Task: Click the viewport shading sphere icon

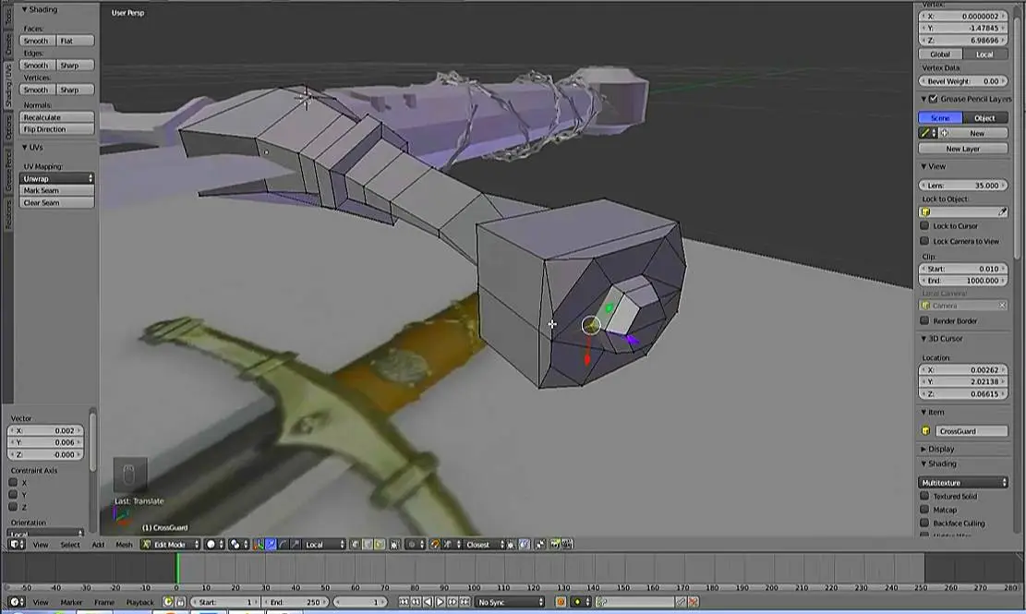Action: (211, 545)
